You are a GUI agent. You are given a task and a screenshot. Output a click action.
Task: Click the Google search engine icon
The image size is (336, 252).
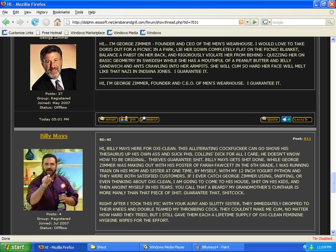(265, 22)
